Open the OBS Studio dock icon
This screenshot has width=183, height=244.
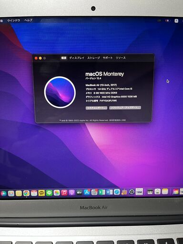(132, 192)
